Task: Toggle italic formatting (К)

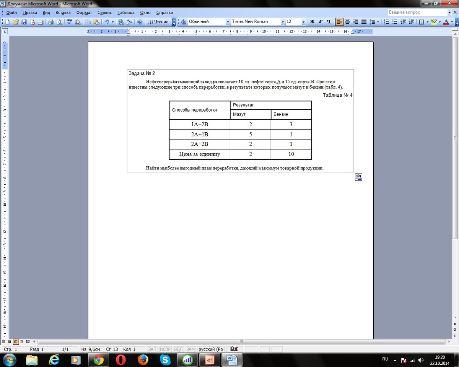Action: (x=320, y=22)
